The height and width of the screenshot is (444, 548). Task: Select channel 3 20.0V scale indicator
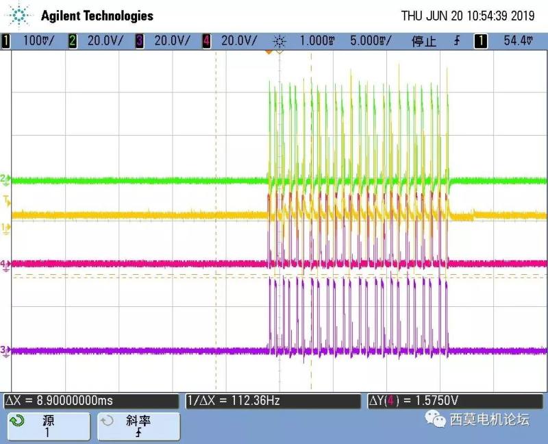tap(164, 41)
